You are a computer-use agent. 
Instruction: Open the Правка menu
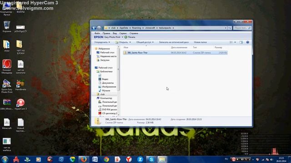click(x=106, y=33)
